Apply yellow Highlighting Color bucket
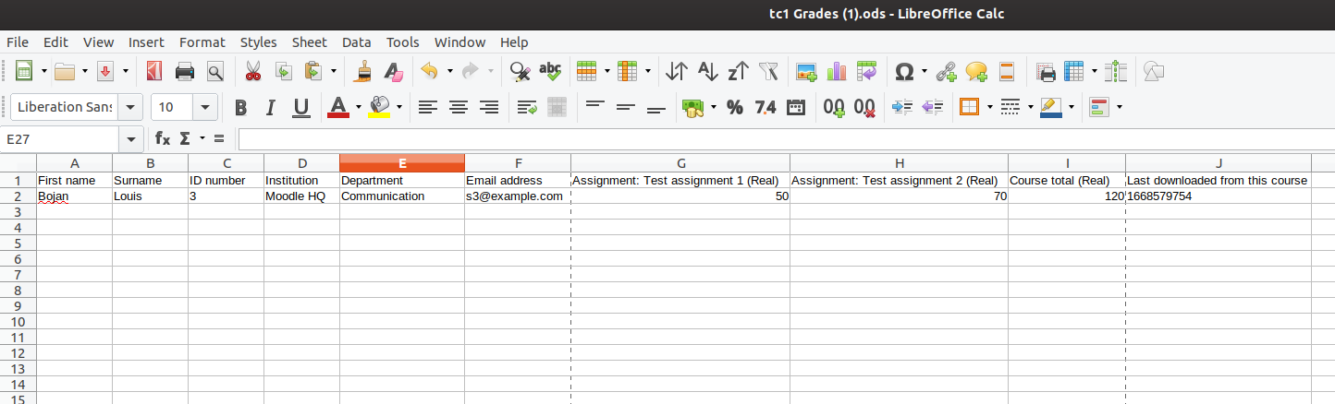 pos(379,107)
